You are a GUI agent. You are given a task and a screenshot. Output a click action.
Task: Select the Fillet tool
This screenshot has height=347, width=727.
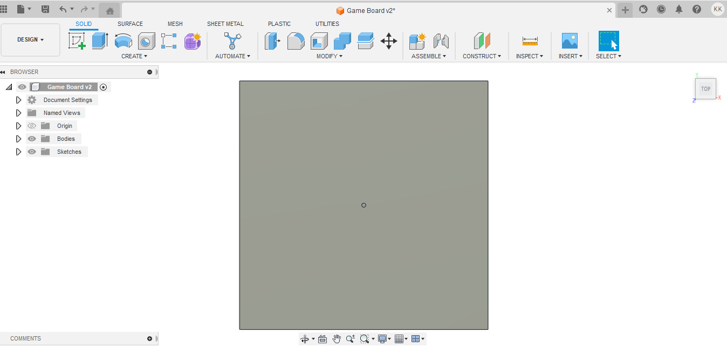click(296, 41)
